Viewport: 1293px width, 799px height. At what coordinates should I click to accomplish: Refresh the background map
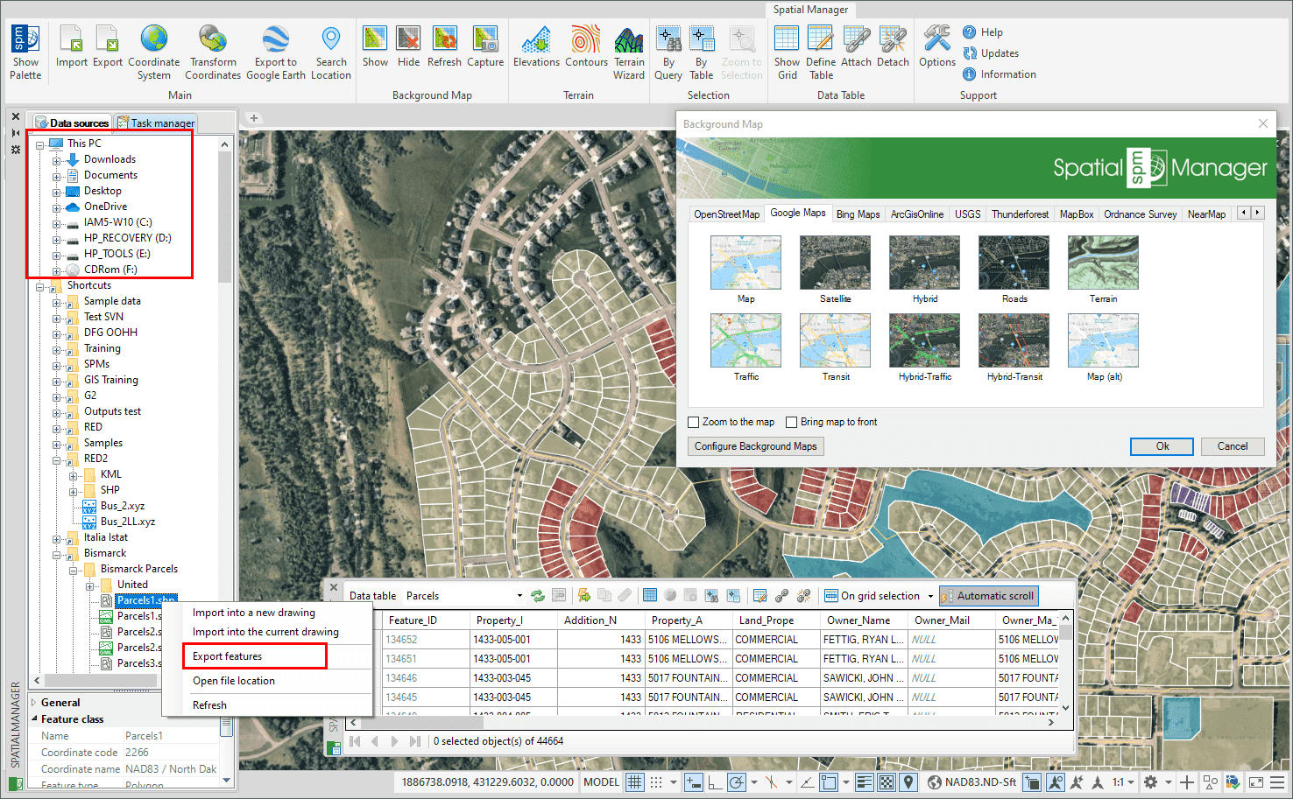tap(444, 46)
